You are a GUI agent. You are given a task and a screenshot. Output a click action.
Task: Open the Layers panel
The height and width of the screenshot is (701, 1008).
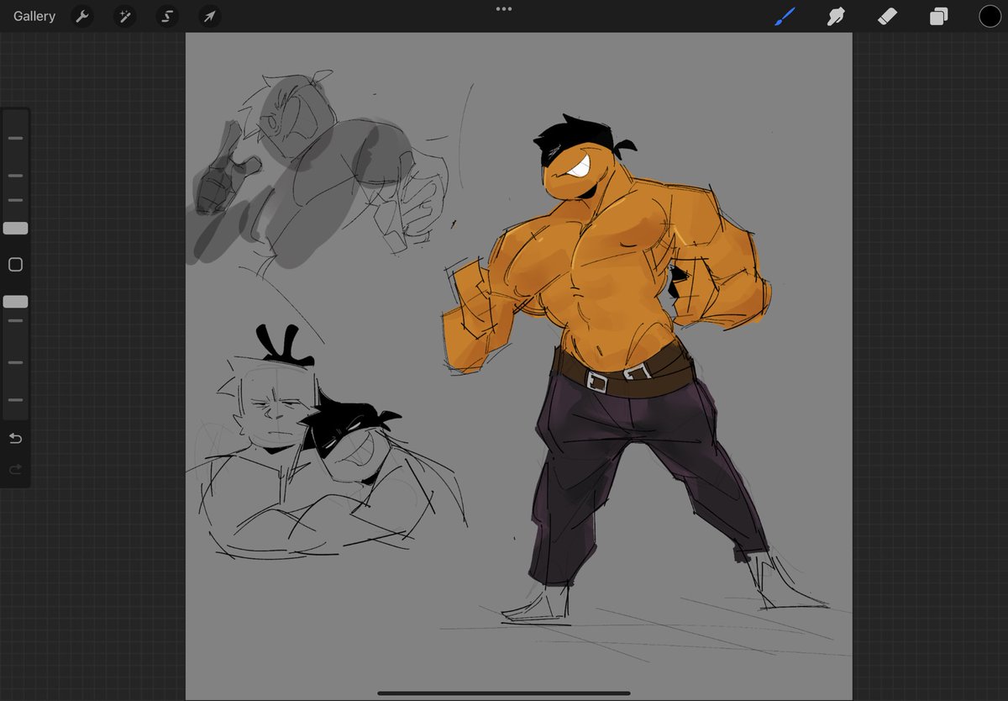coord(938,16)
